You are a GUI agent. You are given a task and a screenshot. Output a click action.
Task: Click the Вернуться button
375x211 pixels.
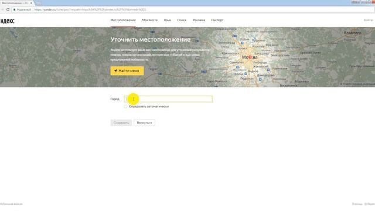tap(144, 122)
